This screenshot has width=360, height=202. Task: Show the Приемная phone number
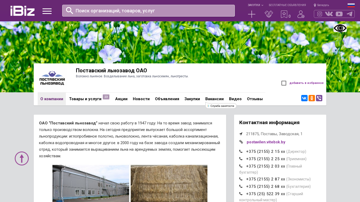tap(266, 159)
